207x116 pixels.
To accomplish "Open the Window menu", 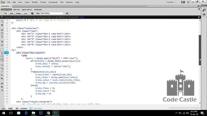I will [x=69, y=2].
